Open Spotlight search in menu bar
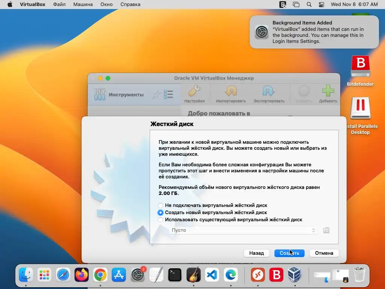The width and height of the screenshot is (385, 289). (x=309, y=5)
